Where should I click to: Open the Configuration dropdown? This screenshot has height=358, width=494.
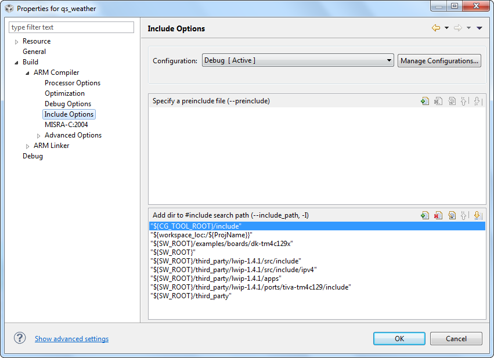(x=298, y=60)
